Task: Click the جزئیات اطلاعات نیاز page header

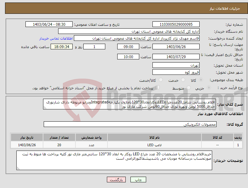Action: pyautogui.click(x=225, y=8)
